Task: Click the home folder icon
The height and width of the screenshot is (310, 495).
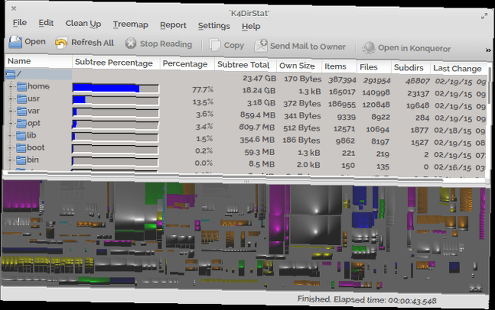Action: (x=21, y=87)
